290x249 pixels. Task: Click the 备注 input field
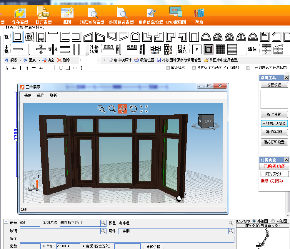pyautogui.click(x=127, y=239)
